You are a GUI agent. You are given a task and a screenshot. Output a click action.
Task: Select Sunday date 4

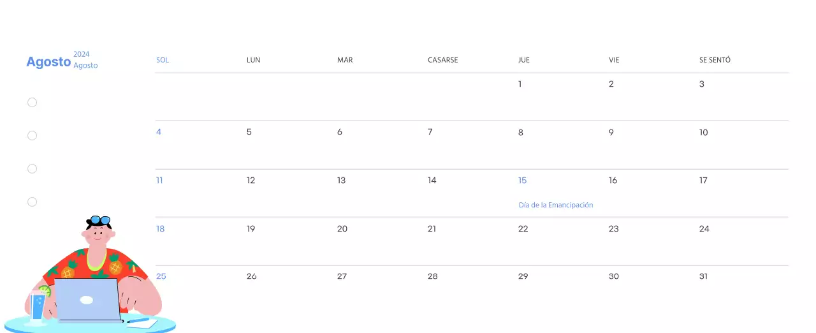click(159, 132)
